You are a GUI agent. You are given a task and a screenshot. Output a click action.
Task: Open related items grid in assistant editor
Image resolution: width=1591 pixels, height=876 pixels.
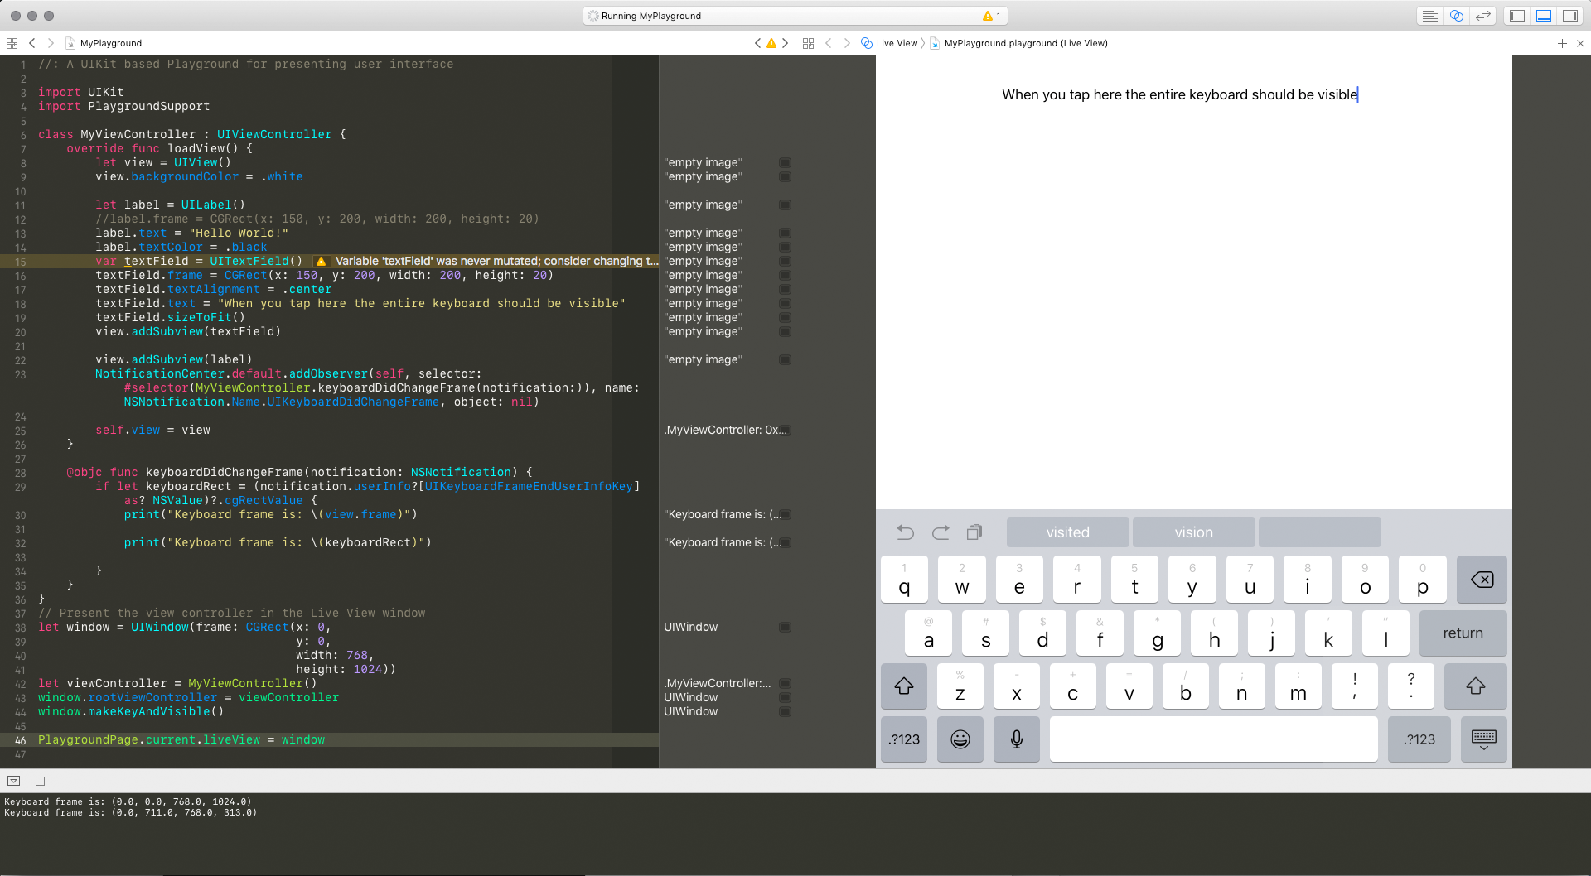[809, 43]
